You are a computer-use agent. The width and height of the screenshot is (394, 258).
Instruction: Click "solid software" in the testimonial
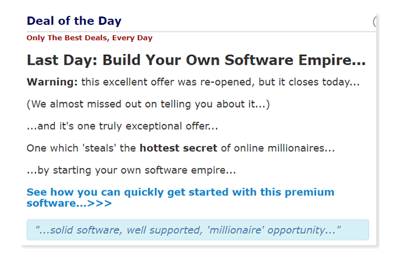85,230
